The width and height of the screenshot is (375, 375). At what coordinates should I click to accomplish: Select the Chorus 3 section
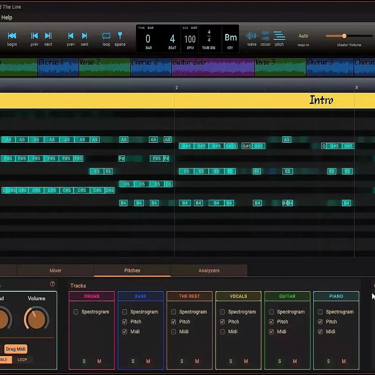tap(330, 67)
